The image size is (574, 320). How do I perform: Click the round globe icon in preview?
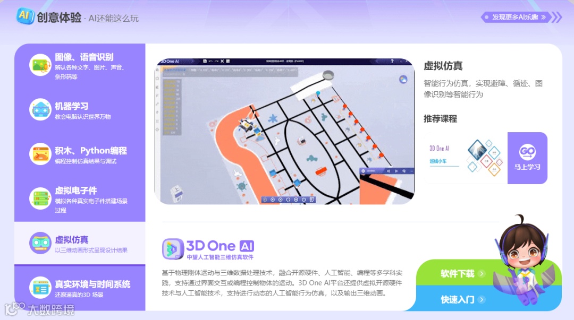tap(403, 80)
